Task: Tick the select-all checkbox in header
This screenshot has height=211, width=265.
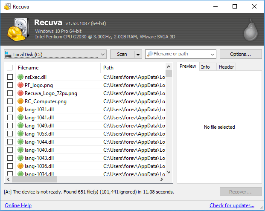Action: pos(10,67)
